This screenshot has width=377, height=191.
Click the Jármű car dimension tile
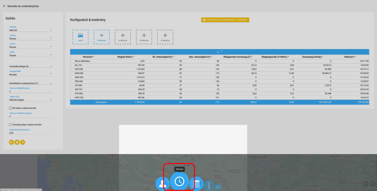pyautogui.click(x=80, y=36)
